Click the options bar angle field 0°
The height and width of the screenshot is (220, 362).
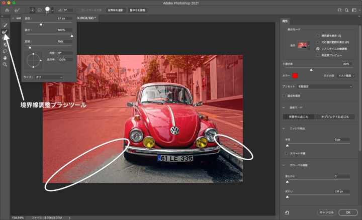click(x=68, y=10)
